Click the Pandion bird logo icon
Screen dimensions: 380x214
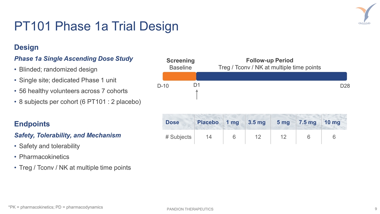[x=366, y=14]
